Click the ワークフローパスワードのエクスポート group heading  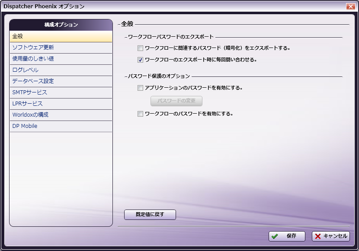[x=170, y=37]
